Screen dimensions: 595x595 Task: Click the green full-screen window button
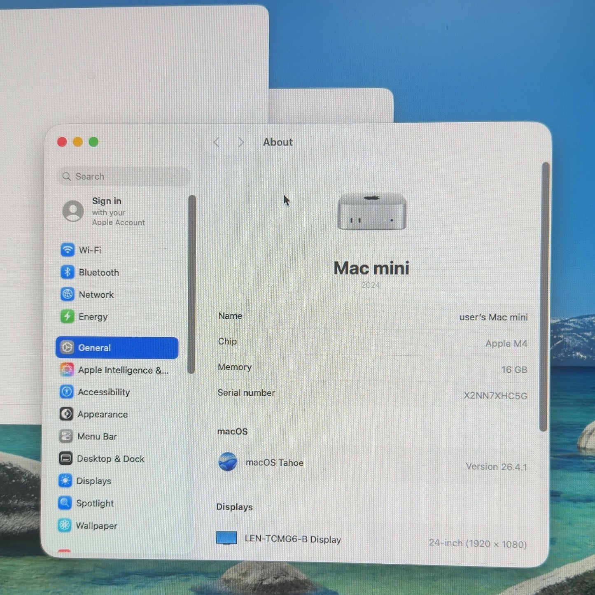coord(93,142)
